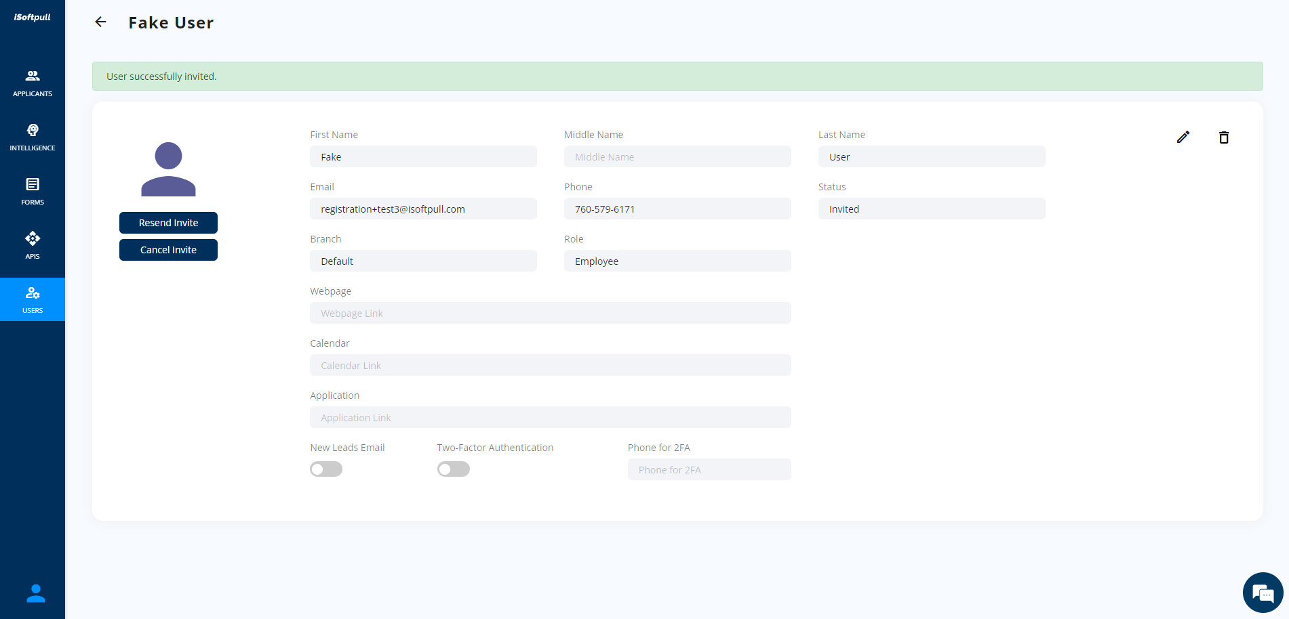Open the Status field showing Invited
1289x619 pixels.
click(x=932, y=209)
